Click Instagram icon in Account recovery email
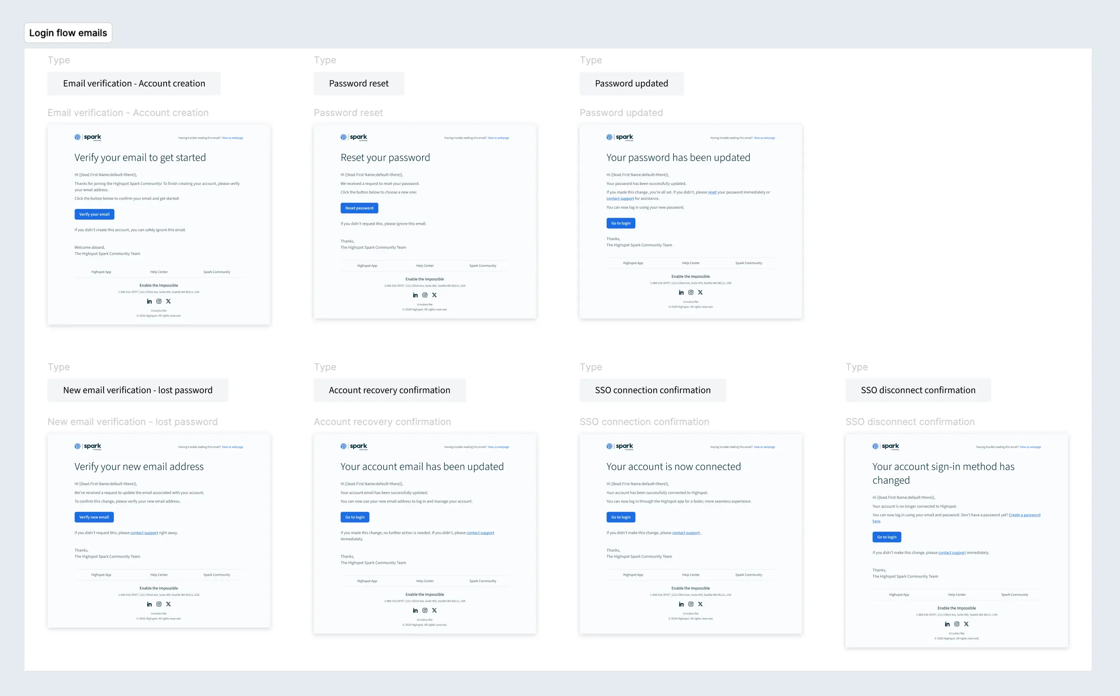The image size is (1120, 696). 425,610
